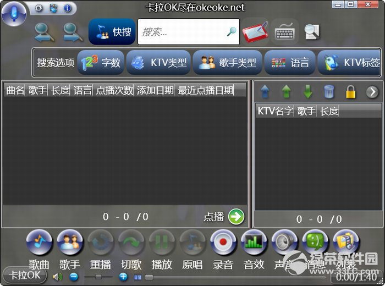Viewport: 385px width, 286px height.
Task: Start recording with 录音 button
Action: click(223, 243)
